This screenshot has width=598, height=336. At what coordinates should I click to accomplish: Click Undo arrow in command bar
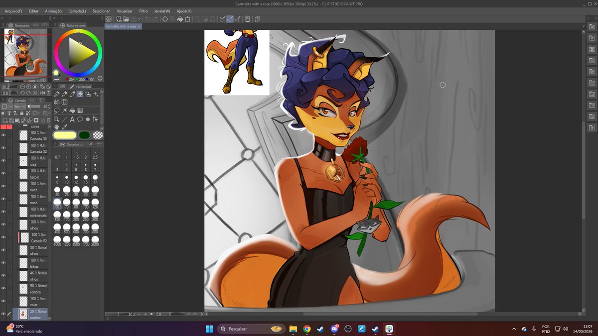point(149,19)
